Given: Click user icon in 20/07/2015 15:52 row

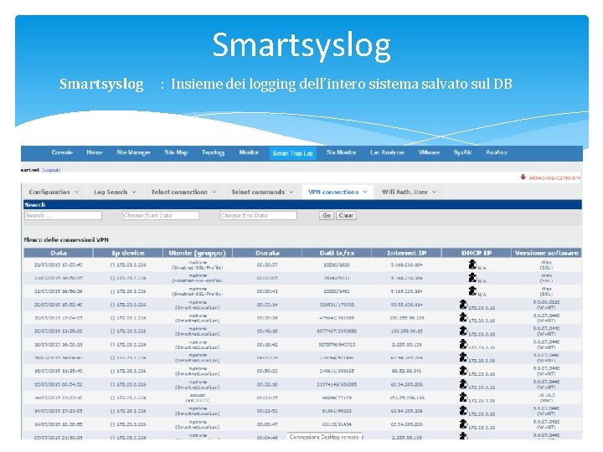Looking at the screenshot, I should click(x=463, y=305).
